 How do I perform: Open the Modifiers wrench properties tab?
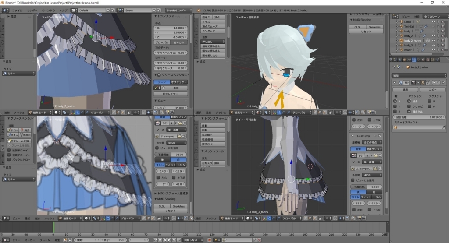pyautogui.click(x=414, y=60)
